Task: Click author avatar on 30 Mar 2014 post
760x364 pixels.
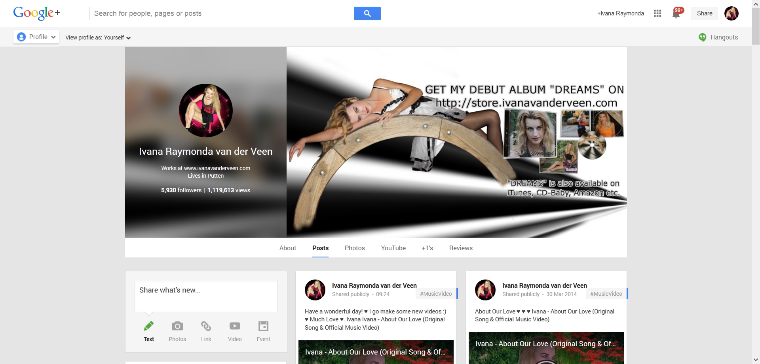Action: (485, 290)
